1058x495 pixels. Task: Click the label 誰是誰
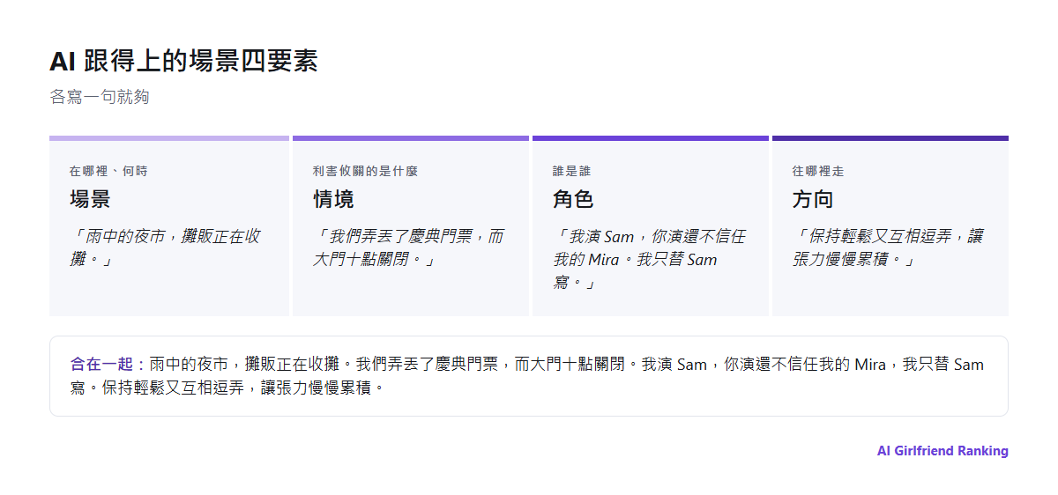coord(571,171)
